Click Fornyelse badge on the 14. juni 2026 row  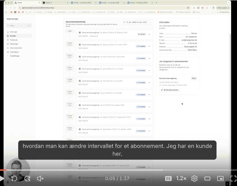[141, 95]
